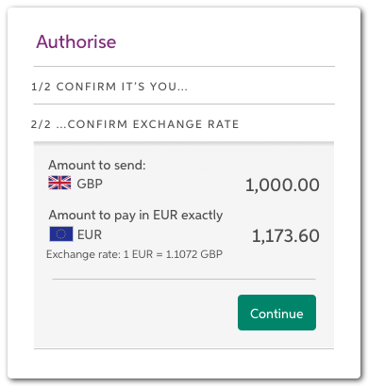Click the Amount to send label
Viewport: 368px width, 386px height.
[97, 165]
